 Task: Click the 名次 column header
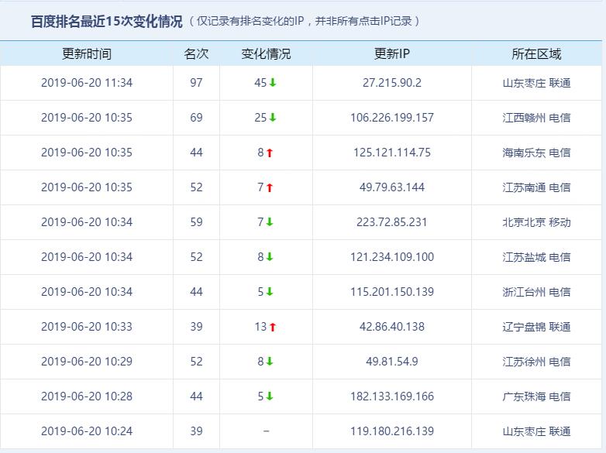coord(196,53)
